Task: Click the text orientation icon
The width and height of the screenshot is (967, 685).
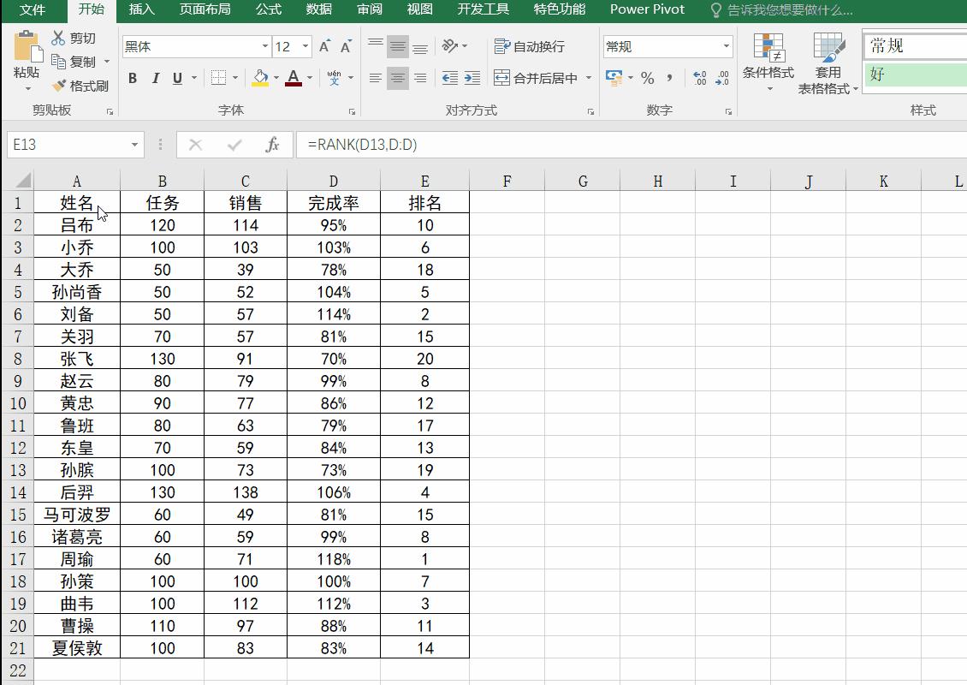Action: (450, 46)
